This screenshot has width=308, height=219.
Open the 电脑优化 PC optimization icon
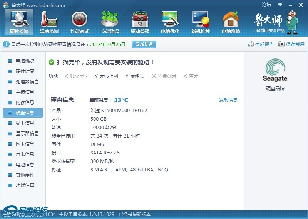coord(170,22)
